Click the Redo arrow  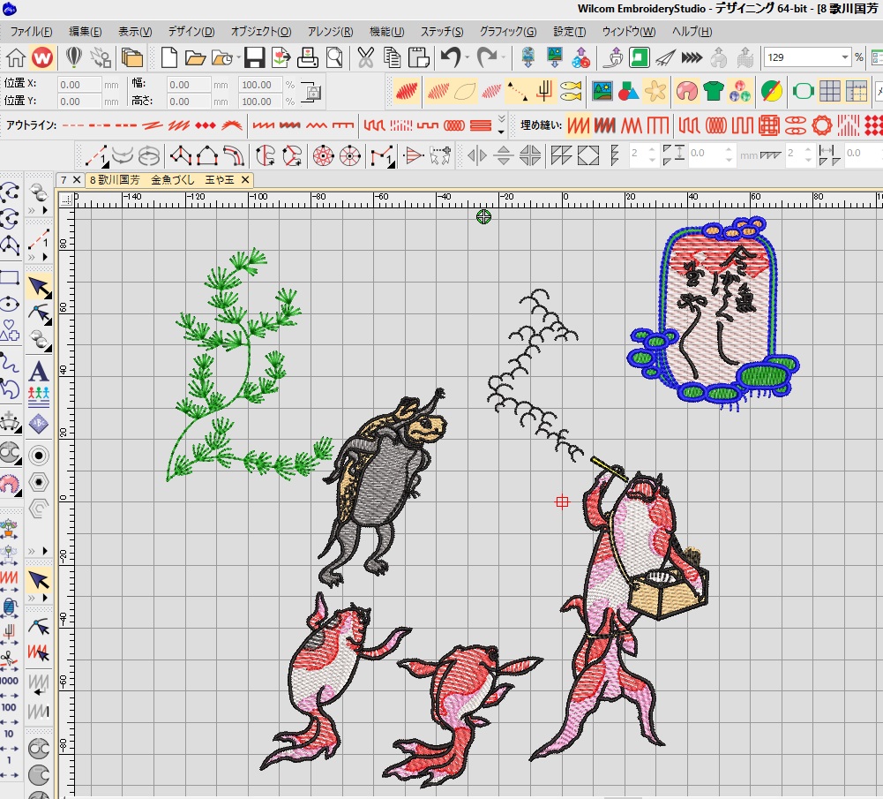(487, 57)
